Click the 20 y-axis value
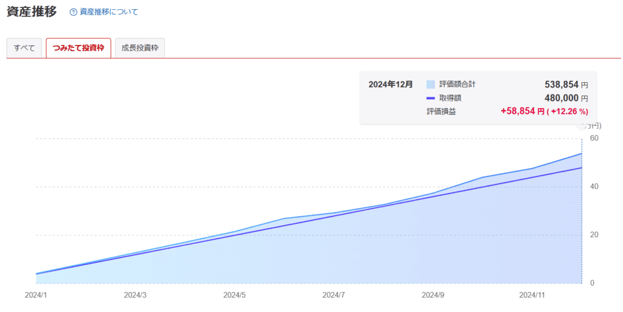The image size is (623, 312). pyautogui.click(x=594, y=235)
